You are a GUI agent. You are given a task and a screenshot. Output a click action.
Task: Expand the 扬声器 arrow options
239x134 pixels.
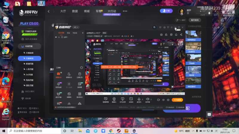(151, 99)
